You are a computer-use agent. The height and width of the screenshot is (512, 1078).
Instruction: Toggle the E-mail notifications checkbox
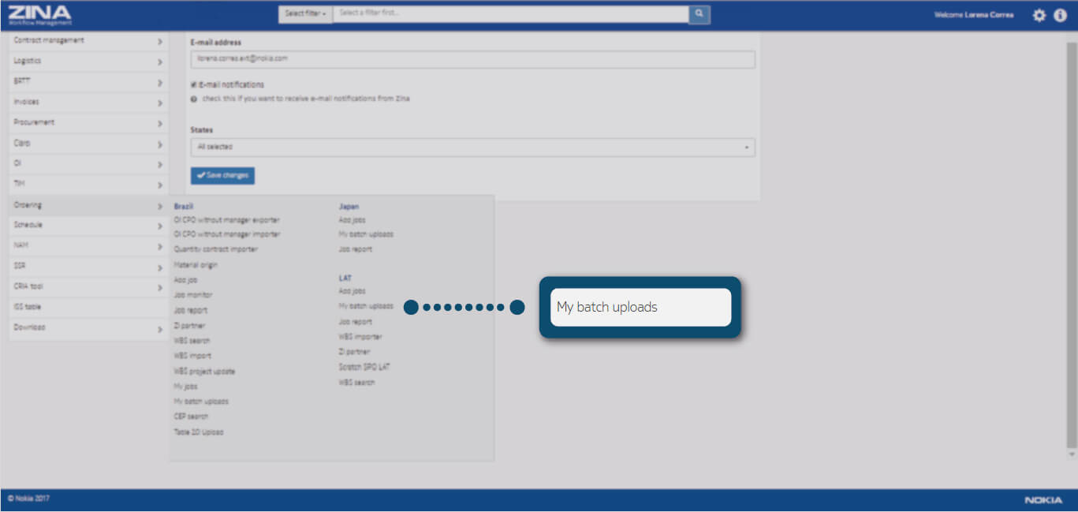(194, 84)
